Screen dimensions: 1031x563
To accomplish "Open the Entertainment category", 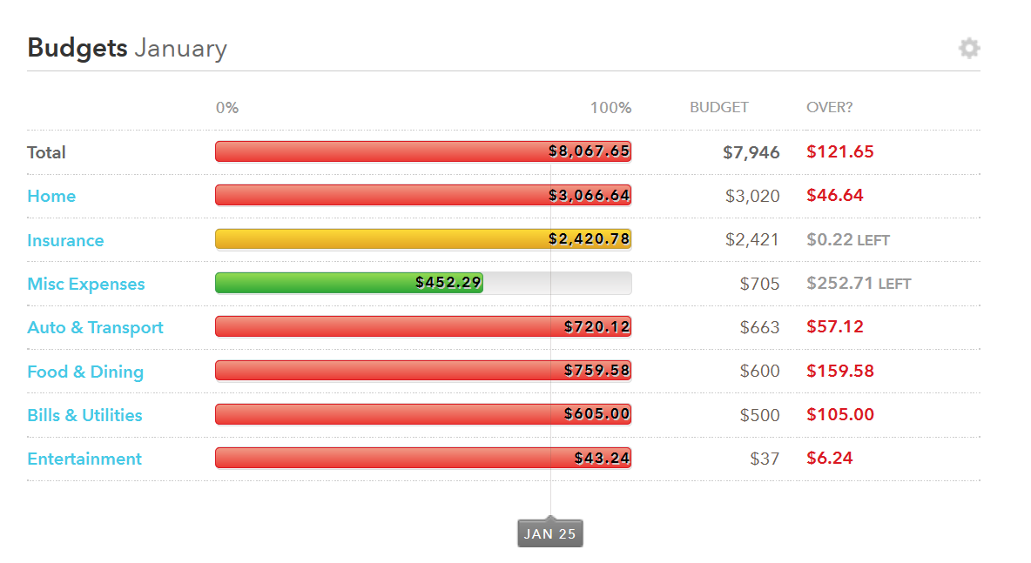I will point(84,458).
